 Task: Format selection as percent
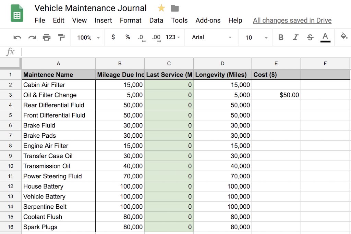[x=127, y=38]
